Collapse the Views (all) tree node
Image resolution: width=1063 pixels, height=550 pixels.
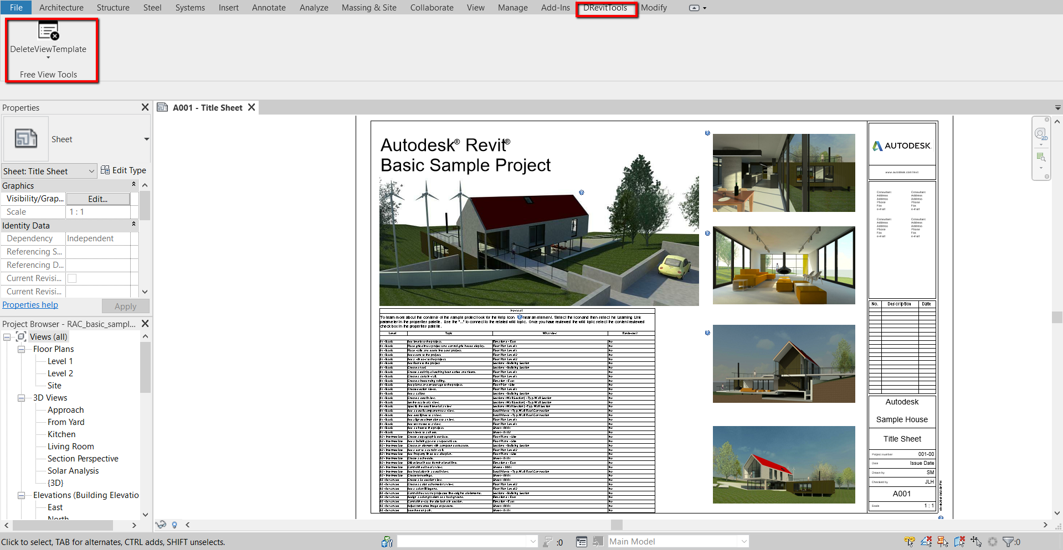point(7,337)
